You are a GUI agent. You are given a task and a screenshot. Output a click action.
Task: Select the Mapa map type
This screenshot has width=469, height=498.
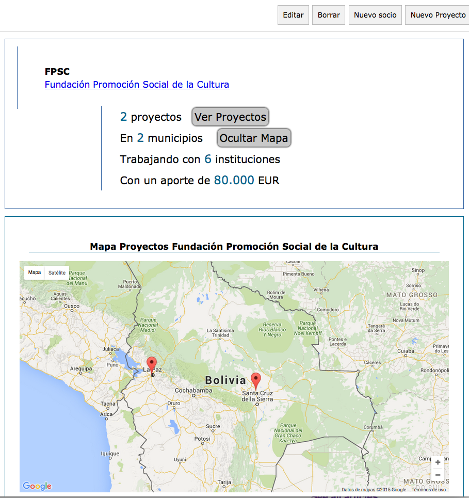[34, 272]
